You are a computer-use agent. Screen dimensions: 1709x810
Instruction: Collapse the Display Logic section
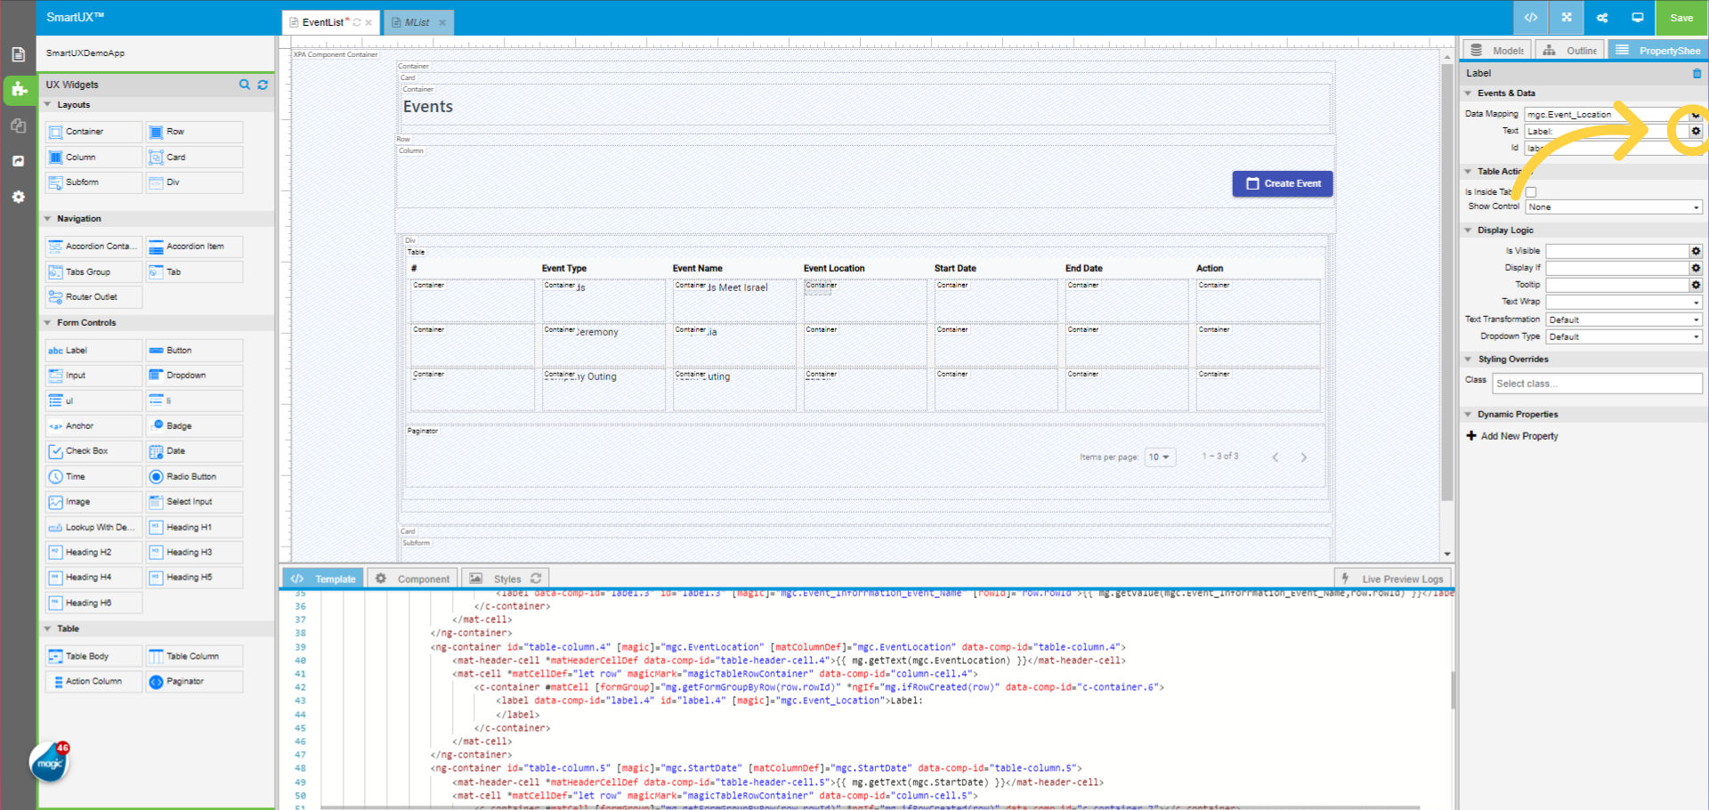point(1469,230)
